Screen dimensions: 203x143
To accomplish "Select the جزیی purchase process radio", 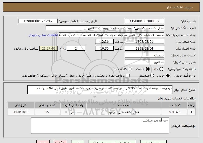I will [167, 76].
